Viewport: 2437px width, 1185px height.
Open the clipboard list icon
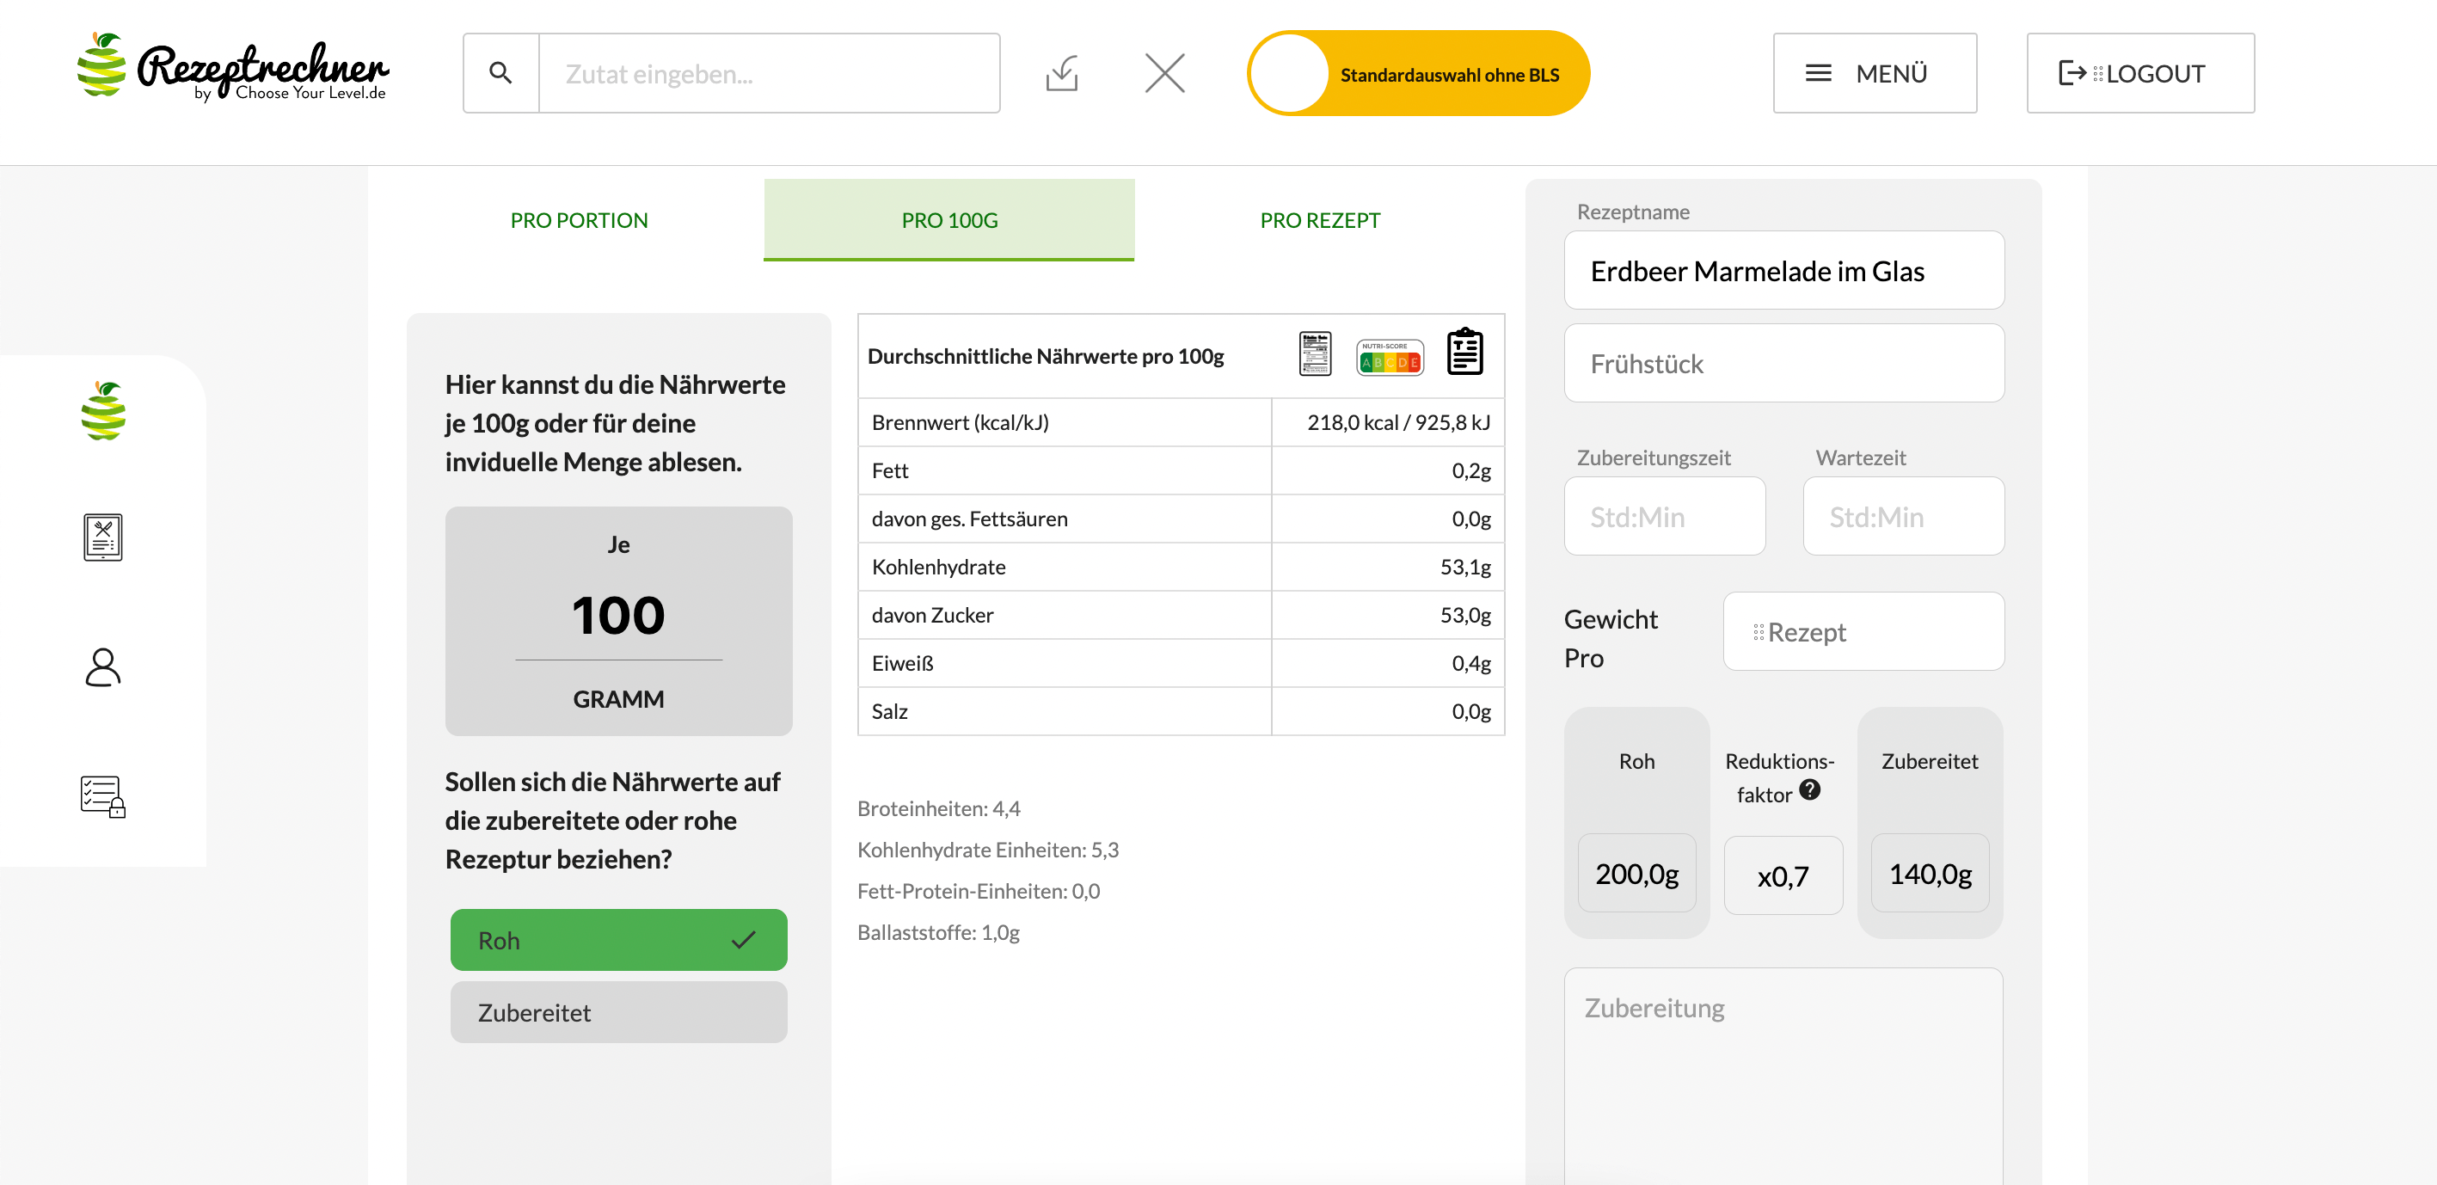tap(1464, 352)
